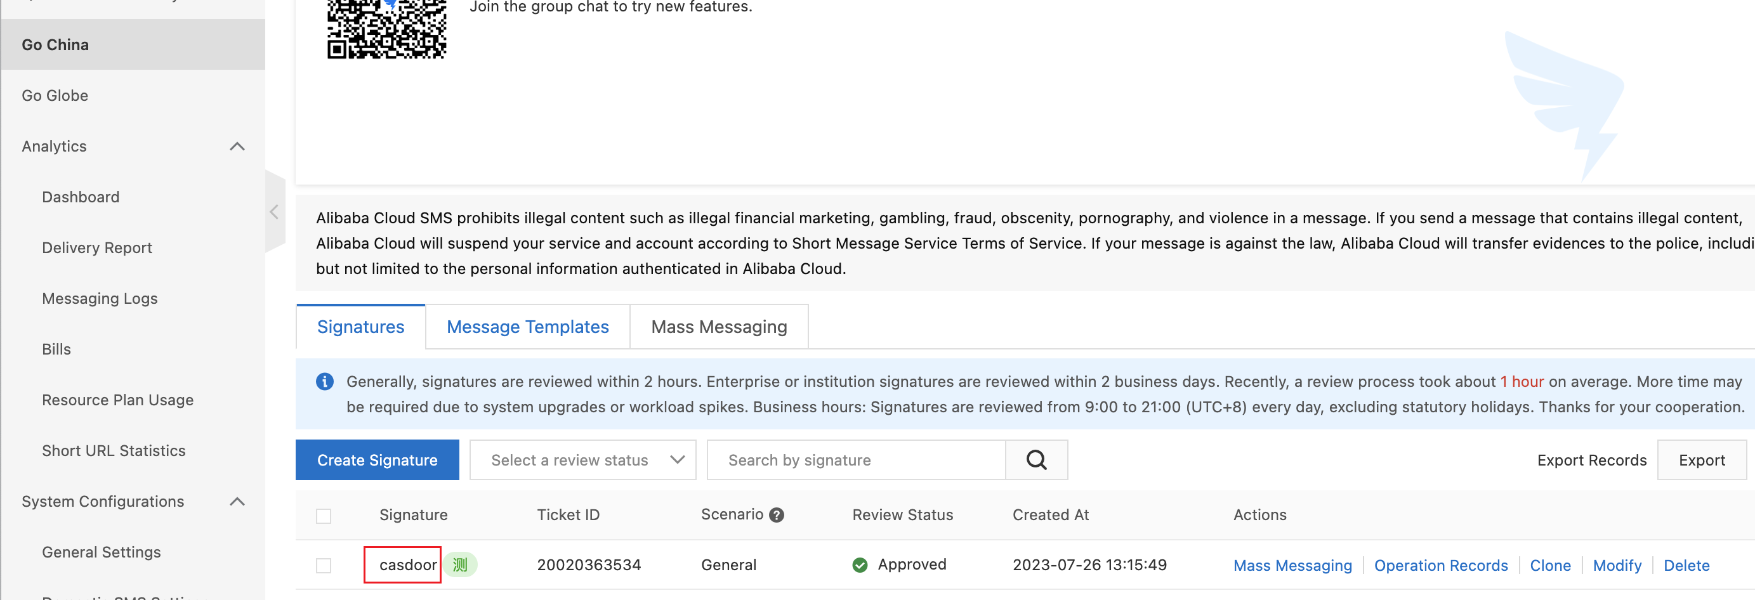Click the blue info icon in the notice
Screen dimensions: 1755x600
(325, 381)
